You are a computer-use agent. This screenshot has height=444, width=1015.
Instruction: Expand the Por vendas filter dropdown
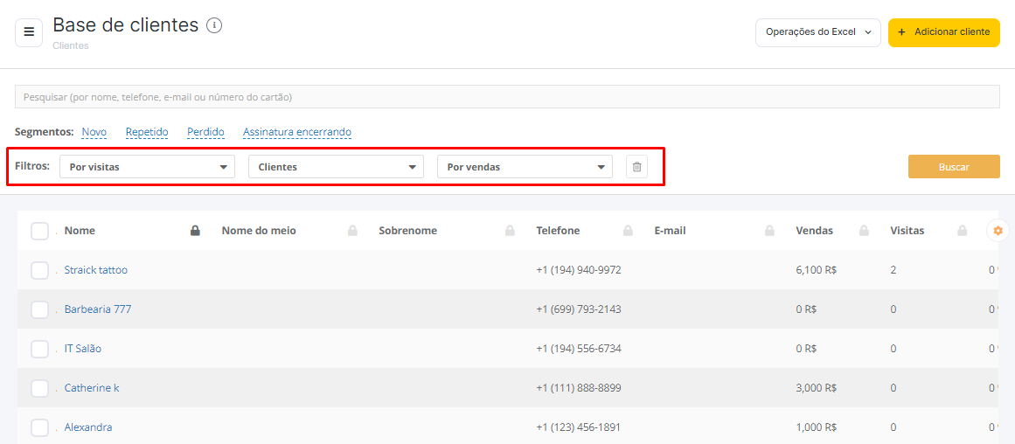(525, 166)
